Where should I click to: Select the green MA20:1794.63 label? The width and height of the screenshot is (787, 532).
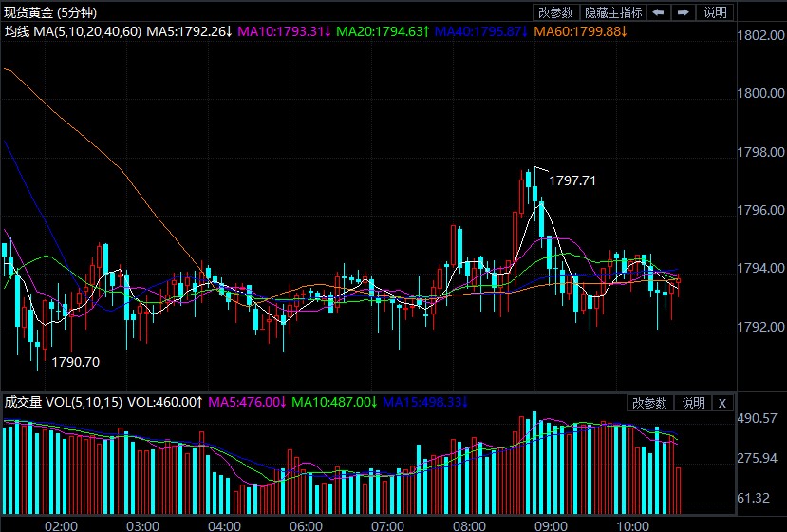pos(383,32)
